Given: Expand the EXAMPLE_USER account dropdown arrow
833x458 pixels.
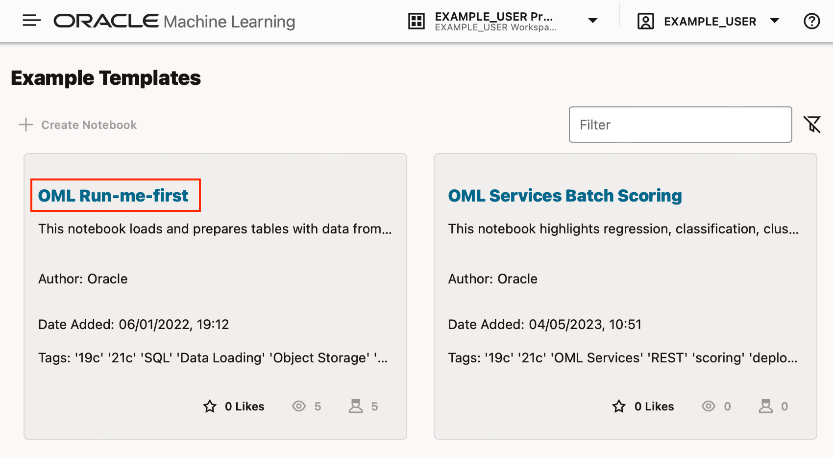Looking at the screenshot, I should pyautogui.click(x=775, y=21).
